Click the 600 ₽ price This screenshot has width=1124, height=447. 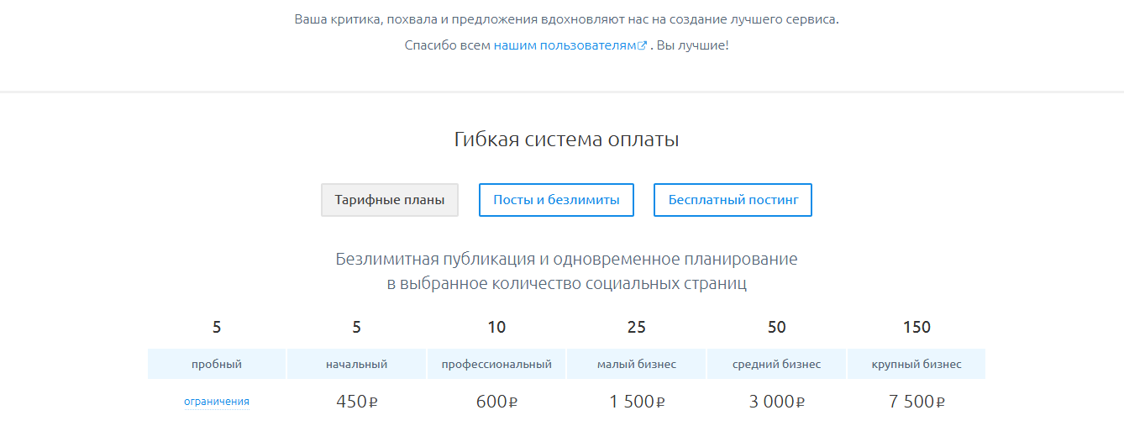pos(496,402)
